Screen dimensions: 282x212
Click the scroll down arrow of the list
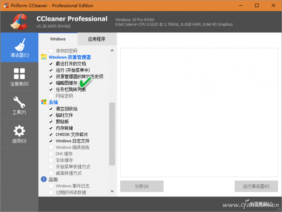tap(112, 191)
